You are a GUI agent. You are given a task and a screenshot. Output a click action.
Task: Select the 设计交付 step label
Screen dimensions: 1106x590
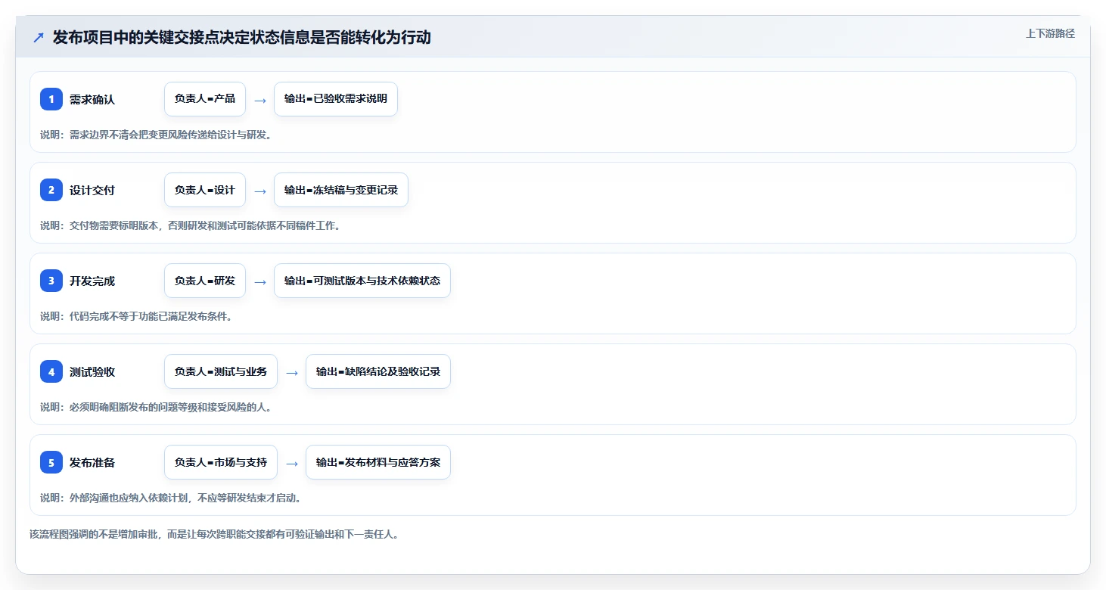(x=92, y=190)
